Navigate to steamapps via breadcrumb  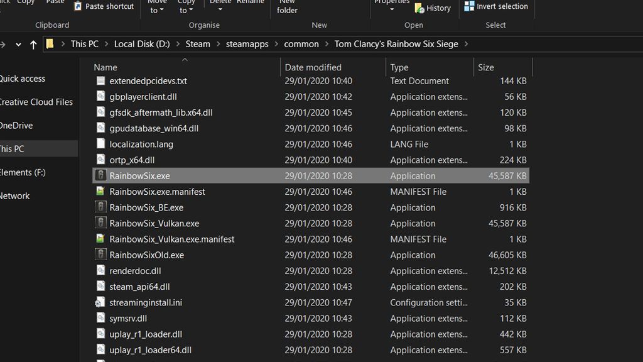[x=247, y=44]
